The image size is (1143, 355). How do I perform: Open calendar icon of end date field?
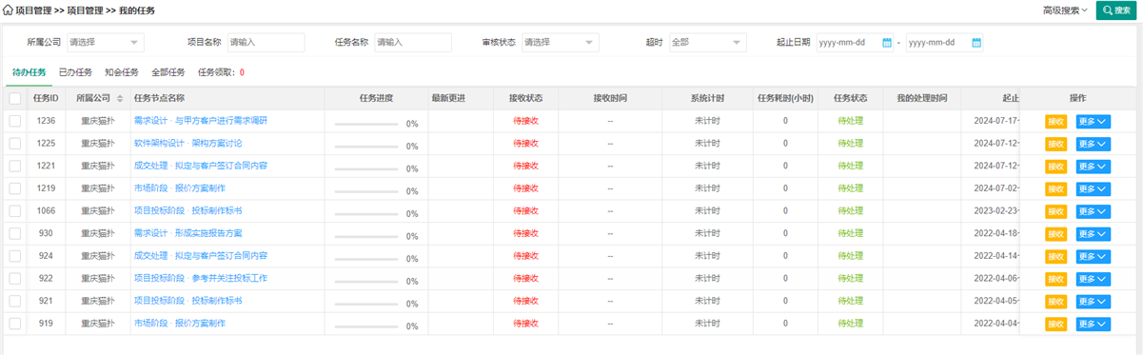click(975, 43)
